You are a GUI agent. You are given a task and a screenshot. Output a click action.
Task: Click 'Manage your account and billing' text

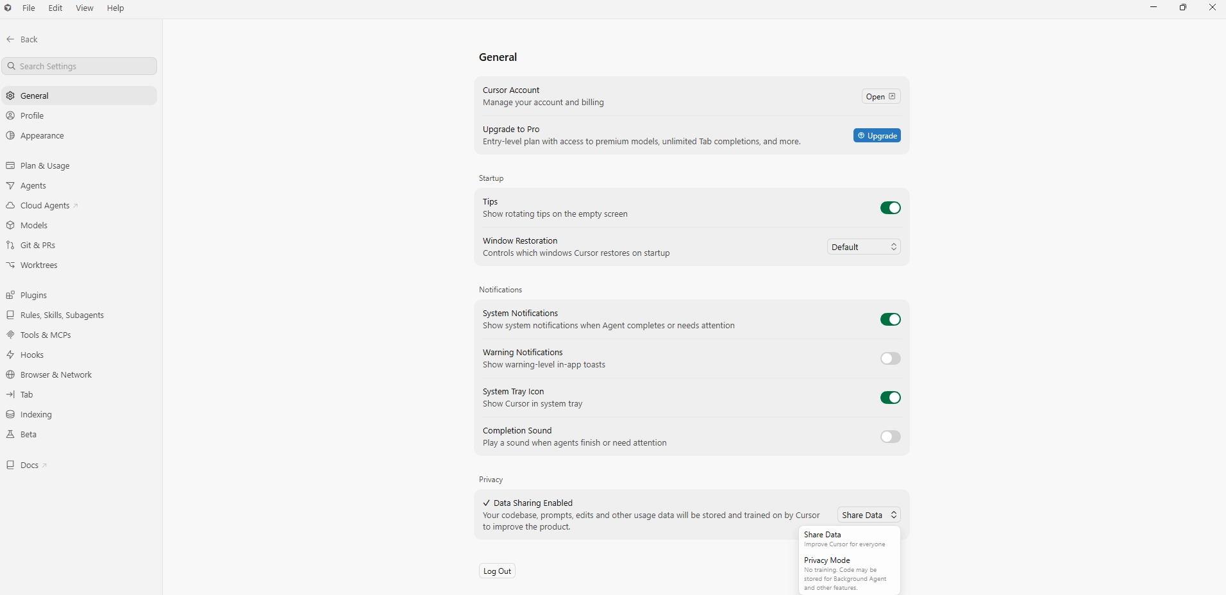543,103
